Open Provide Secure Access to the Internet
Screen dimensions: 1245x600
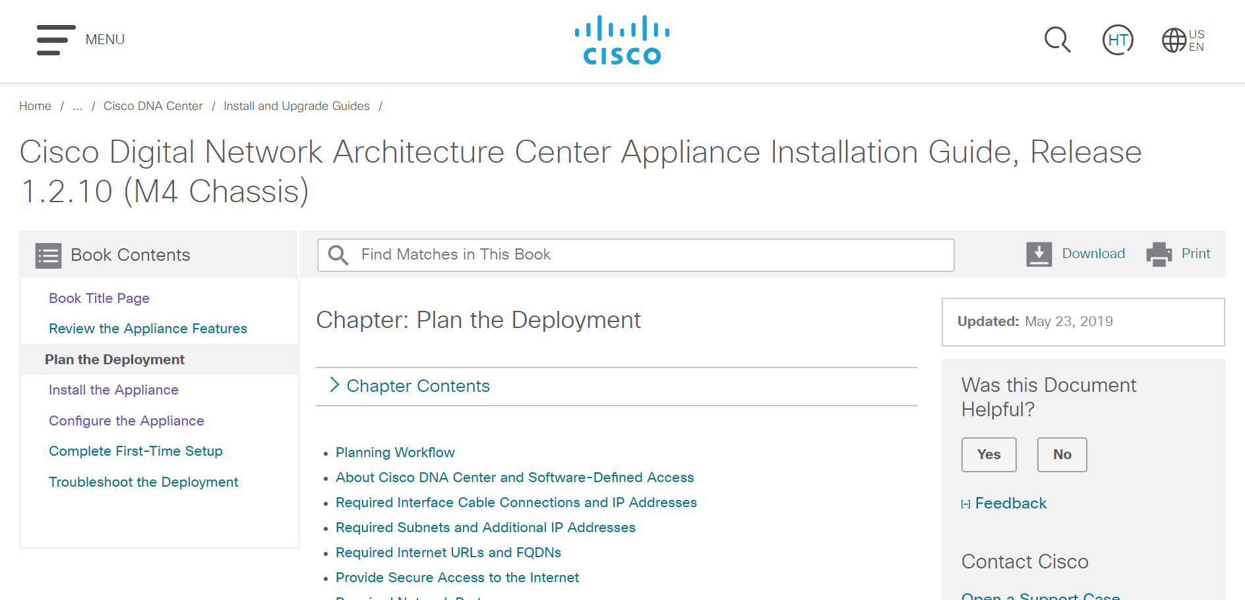coord(457,578)
